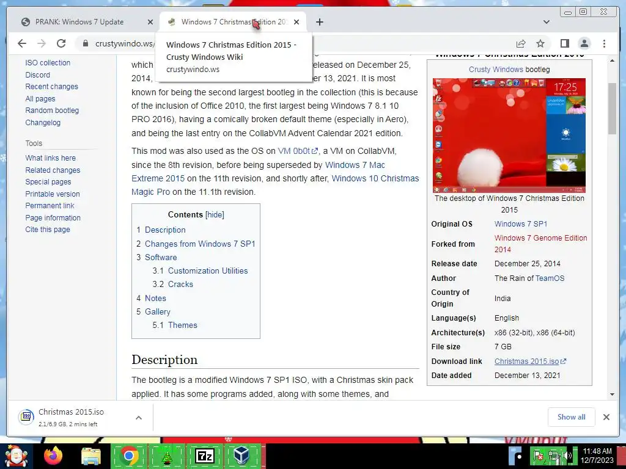Open ISO collection sidebar link
This screenshot has height=469, width=626.
pos(48,63)
